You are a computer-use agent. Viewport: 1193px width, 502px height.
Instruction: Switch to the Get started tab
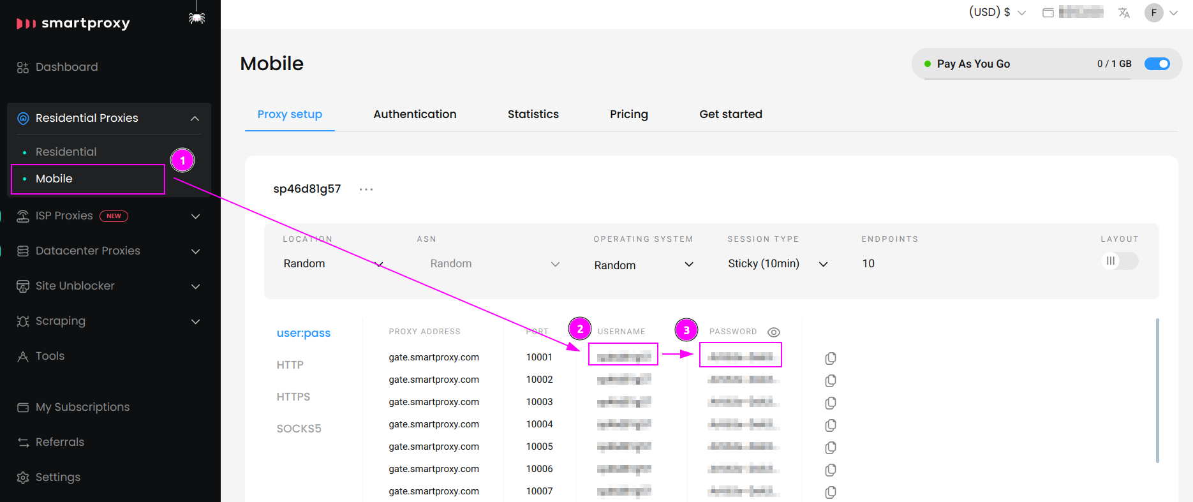(x=730, y=114)
